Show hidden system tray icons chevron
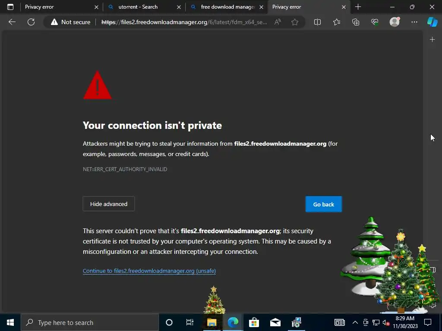Screen dimensions: 442x331 [x=355, y=322]
